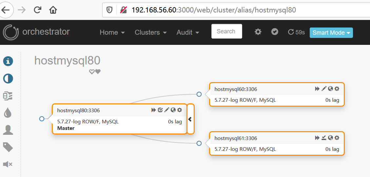Open gear settings on hostmysql80:3306
The height and width of the screenshot is (177, 370).
[x=180, y=110]
